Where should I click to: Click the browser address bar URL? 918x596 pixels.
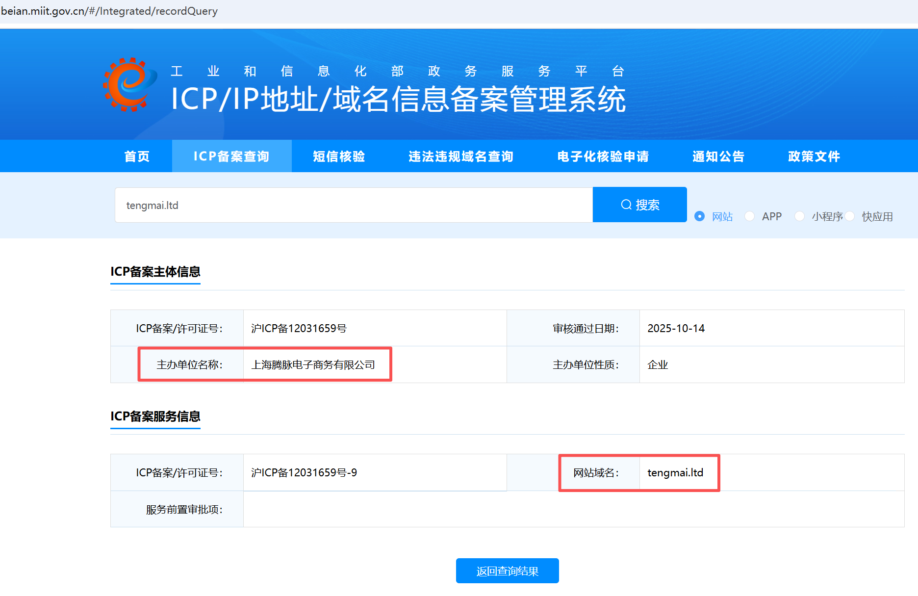(109, 11)
